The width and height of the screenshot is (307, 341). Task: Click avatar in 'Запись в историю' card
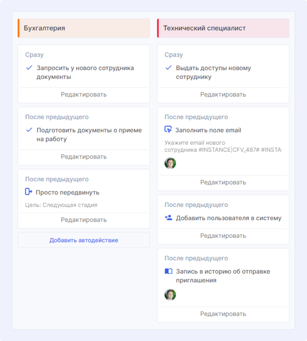tap(170, 295)
